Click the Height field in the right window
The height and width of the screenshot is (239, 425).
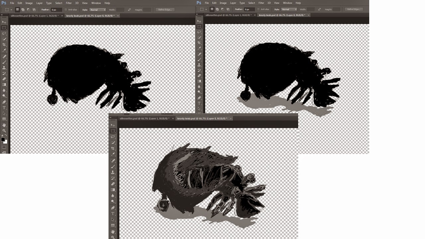tap(337, 9)
